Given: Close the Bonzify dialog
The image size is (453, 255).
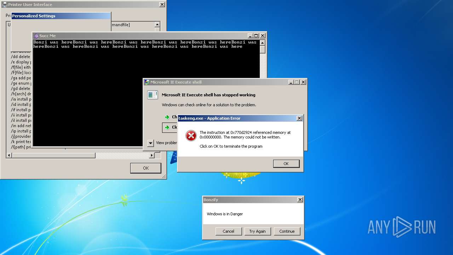Looking at the screenshot, I should 300,200.
